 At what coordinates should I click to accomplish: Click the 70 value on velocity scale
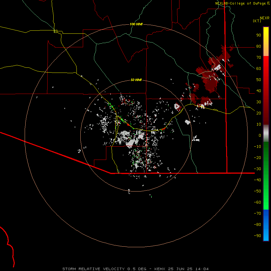tap(259, 58)
